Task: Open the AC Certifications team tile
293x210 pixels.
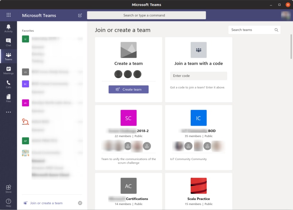Action: (128, 186)
